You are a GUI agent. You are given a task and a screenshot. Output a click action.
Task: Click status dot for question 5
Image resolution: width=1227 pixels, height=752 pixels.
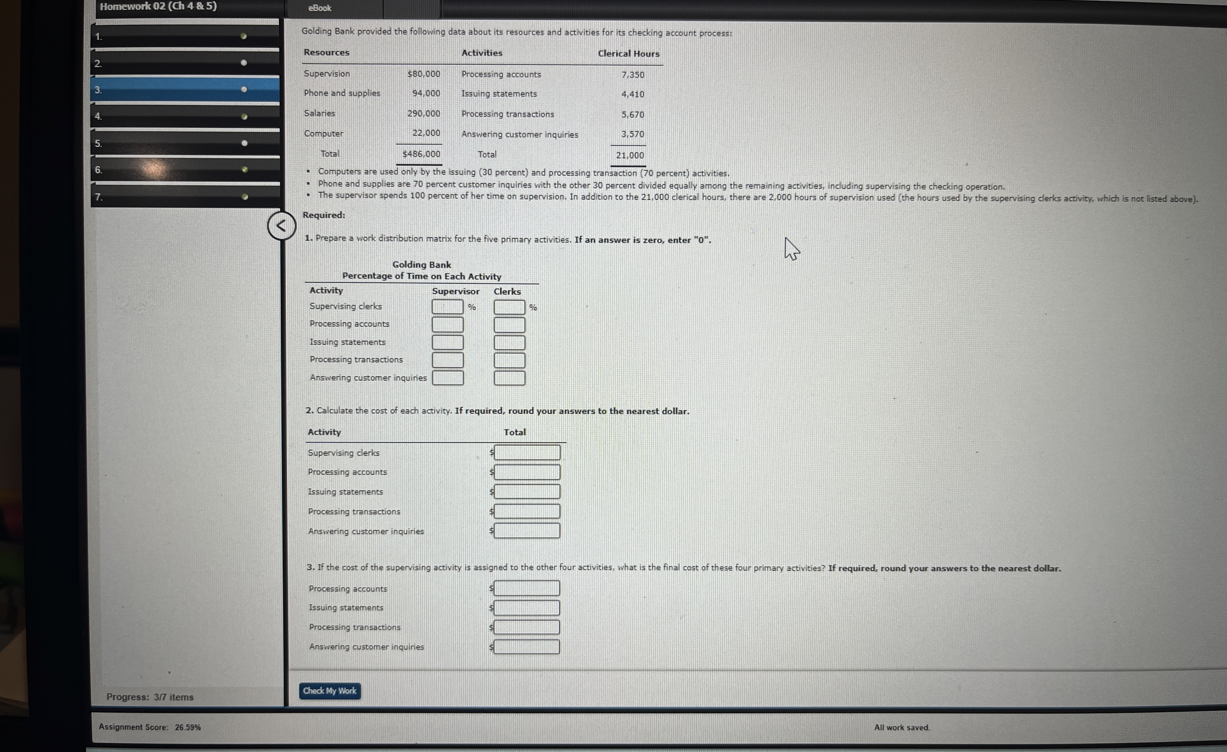click(244, 143)
